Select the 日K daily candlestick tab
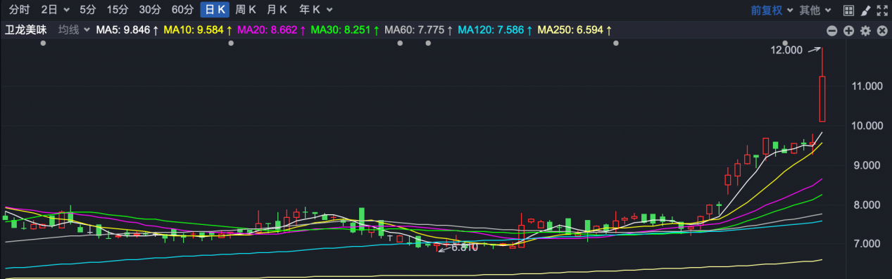The image size is (892, 279). pyautogui.click(x=215, y=10)
